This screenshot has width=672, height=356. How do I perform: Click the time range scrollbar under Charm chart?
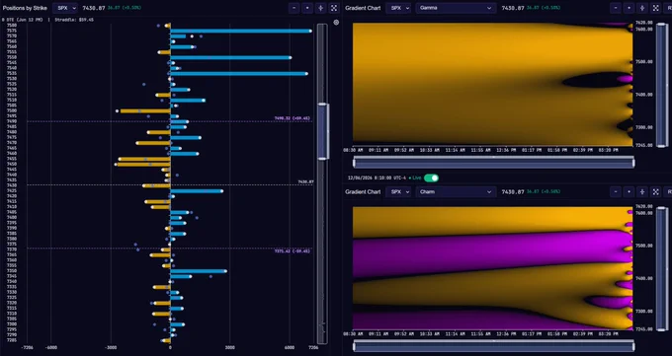[x=493, y=346]
